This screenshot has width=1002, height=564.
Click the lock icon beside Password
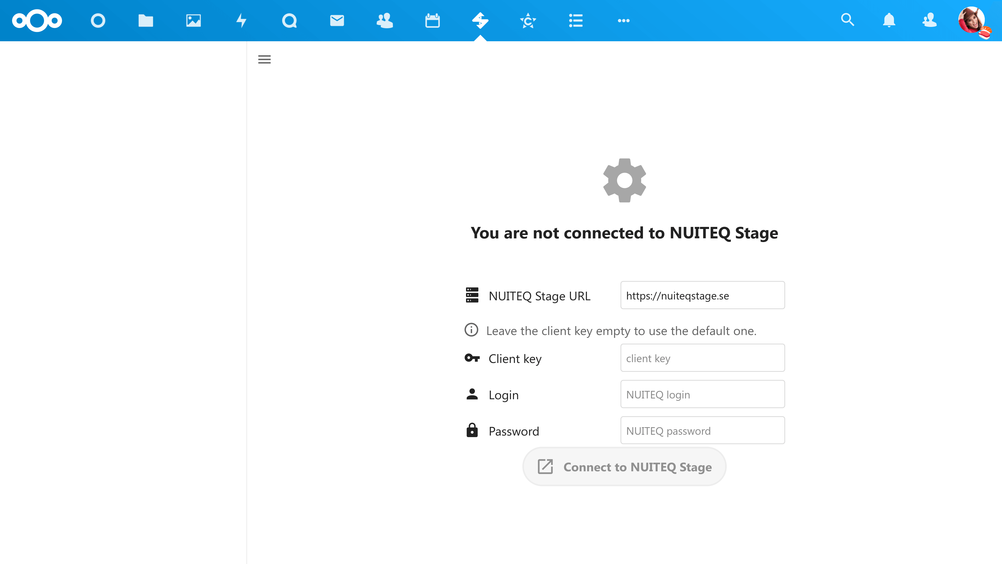click(x=472, y=431)
